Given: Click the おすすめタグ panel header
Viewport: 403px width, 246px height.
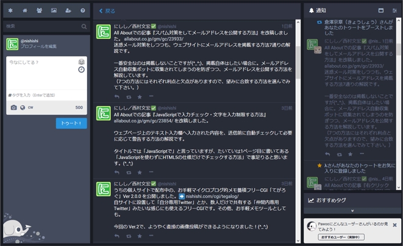Looking at the screenshot, I should coord(352,200).
